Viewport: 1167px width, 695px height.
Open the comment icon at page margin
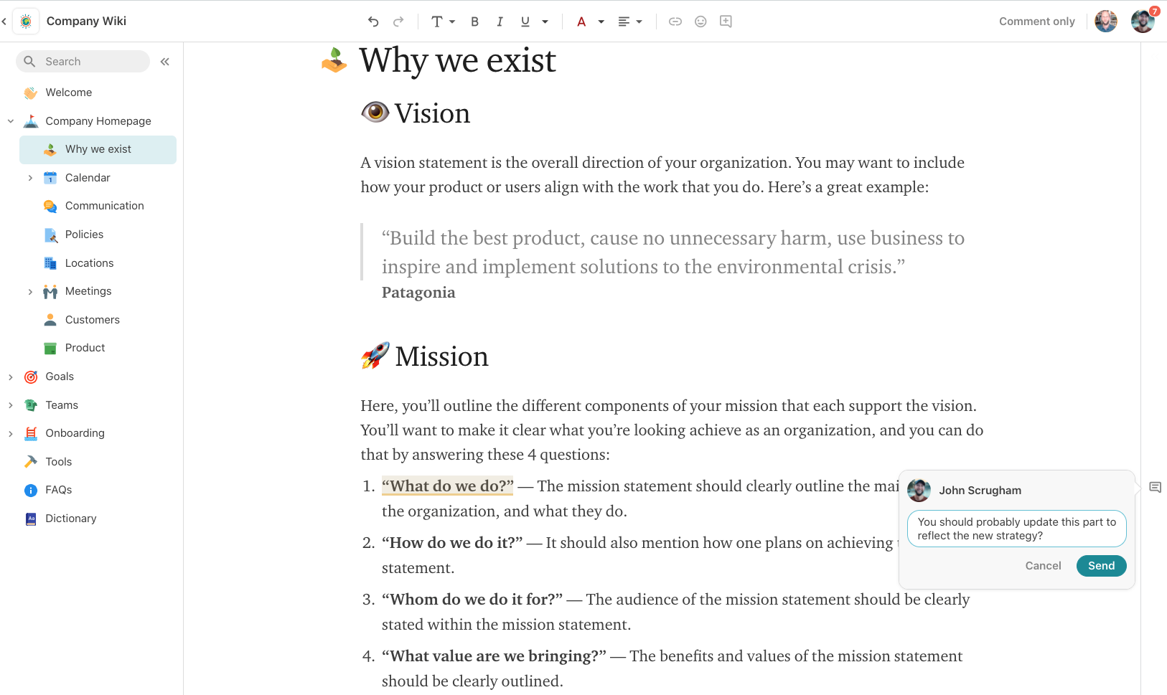click(1155, 488)
